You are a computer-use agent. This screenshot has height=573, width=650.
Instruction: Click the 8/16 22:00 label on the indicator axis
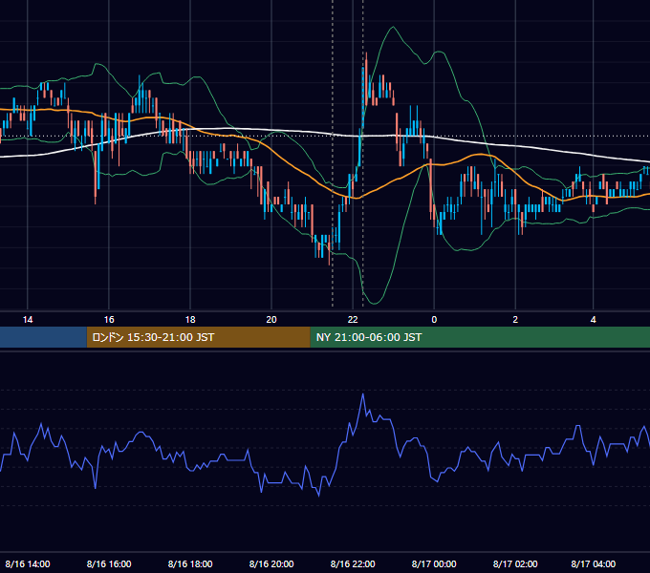pyautogui.click(x=353, y=563)
